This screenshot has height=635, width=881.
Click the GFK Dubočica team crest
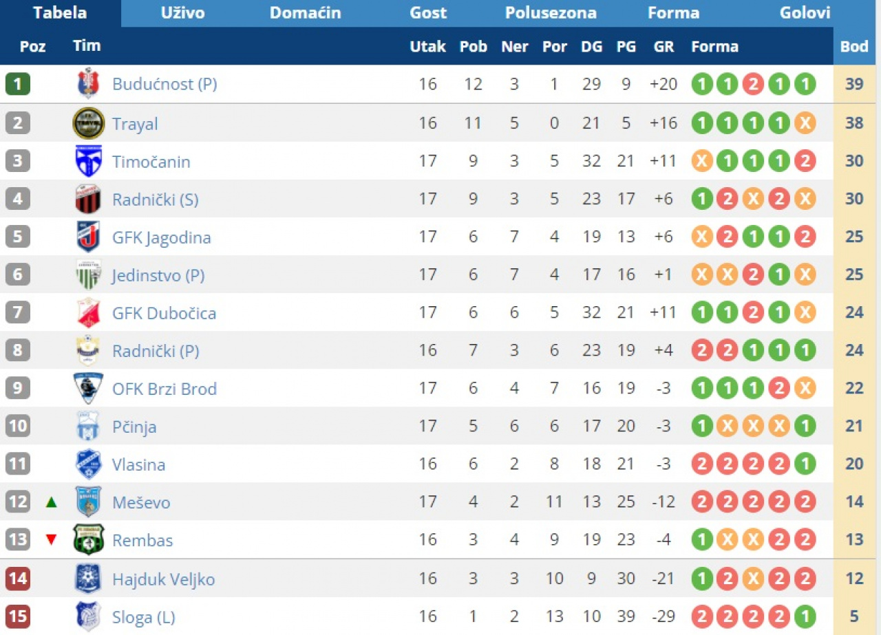[x=88, y=313]
